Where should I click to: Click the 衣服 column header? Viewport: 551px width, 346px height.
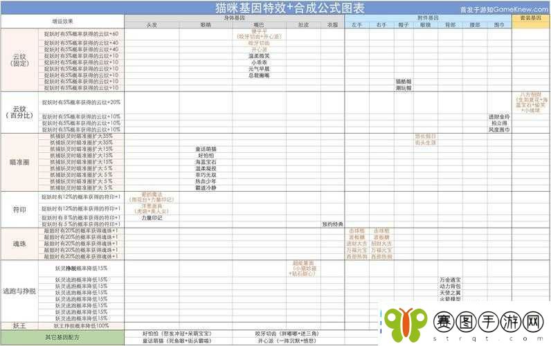click(x=332, y=25)
